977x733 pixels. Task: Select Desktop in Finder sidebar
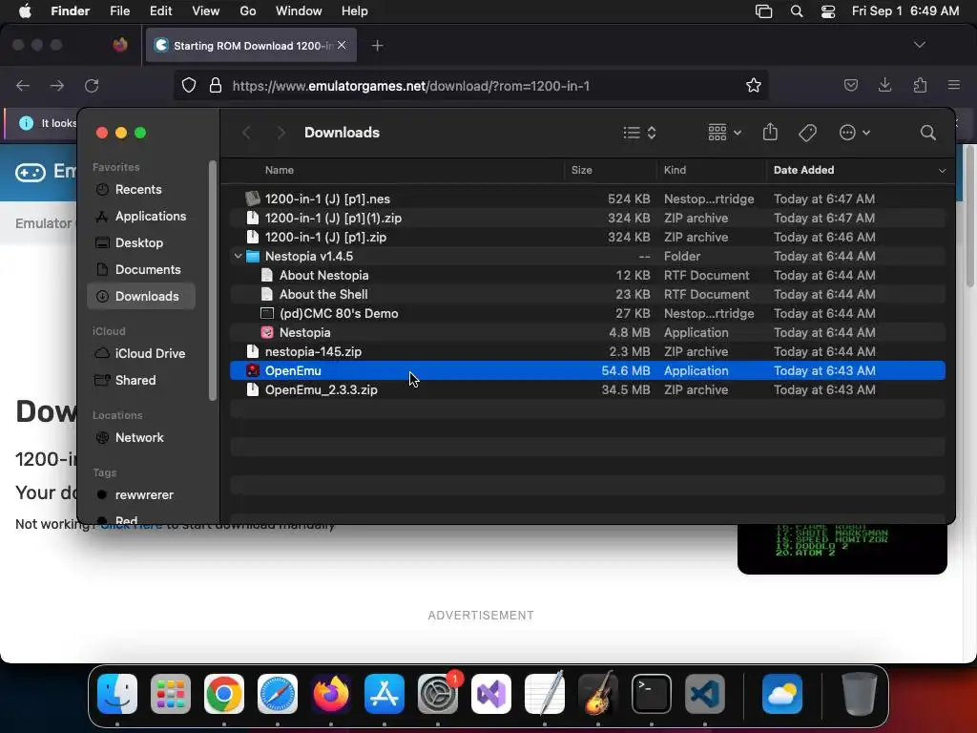(x=141, y=243)
